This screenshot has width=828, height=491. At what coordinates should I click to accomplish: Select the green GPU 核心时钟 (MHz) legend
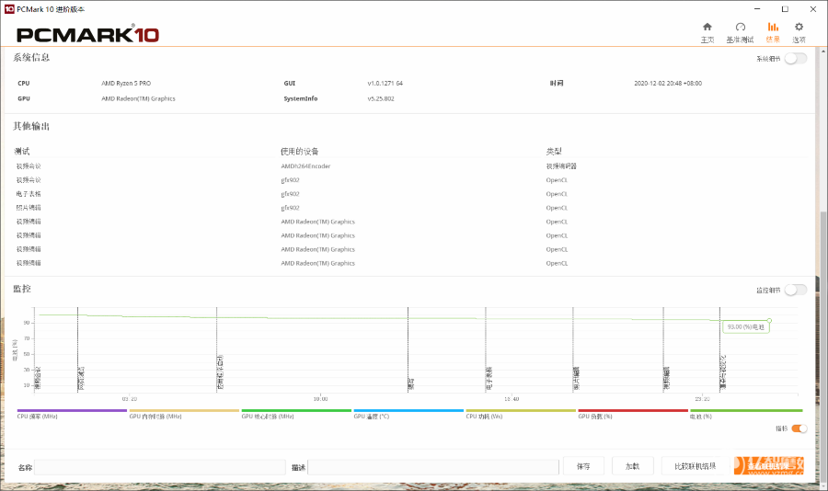(x=296, y=414)
